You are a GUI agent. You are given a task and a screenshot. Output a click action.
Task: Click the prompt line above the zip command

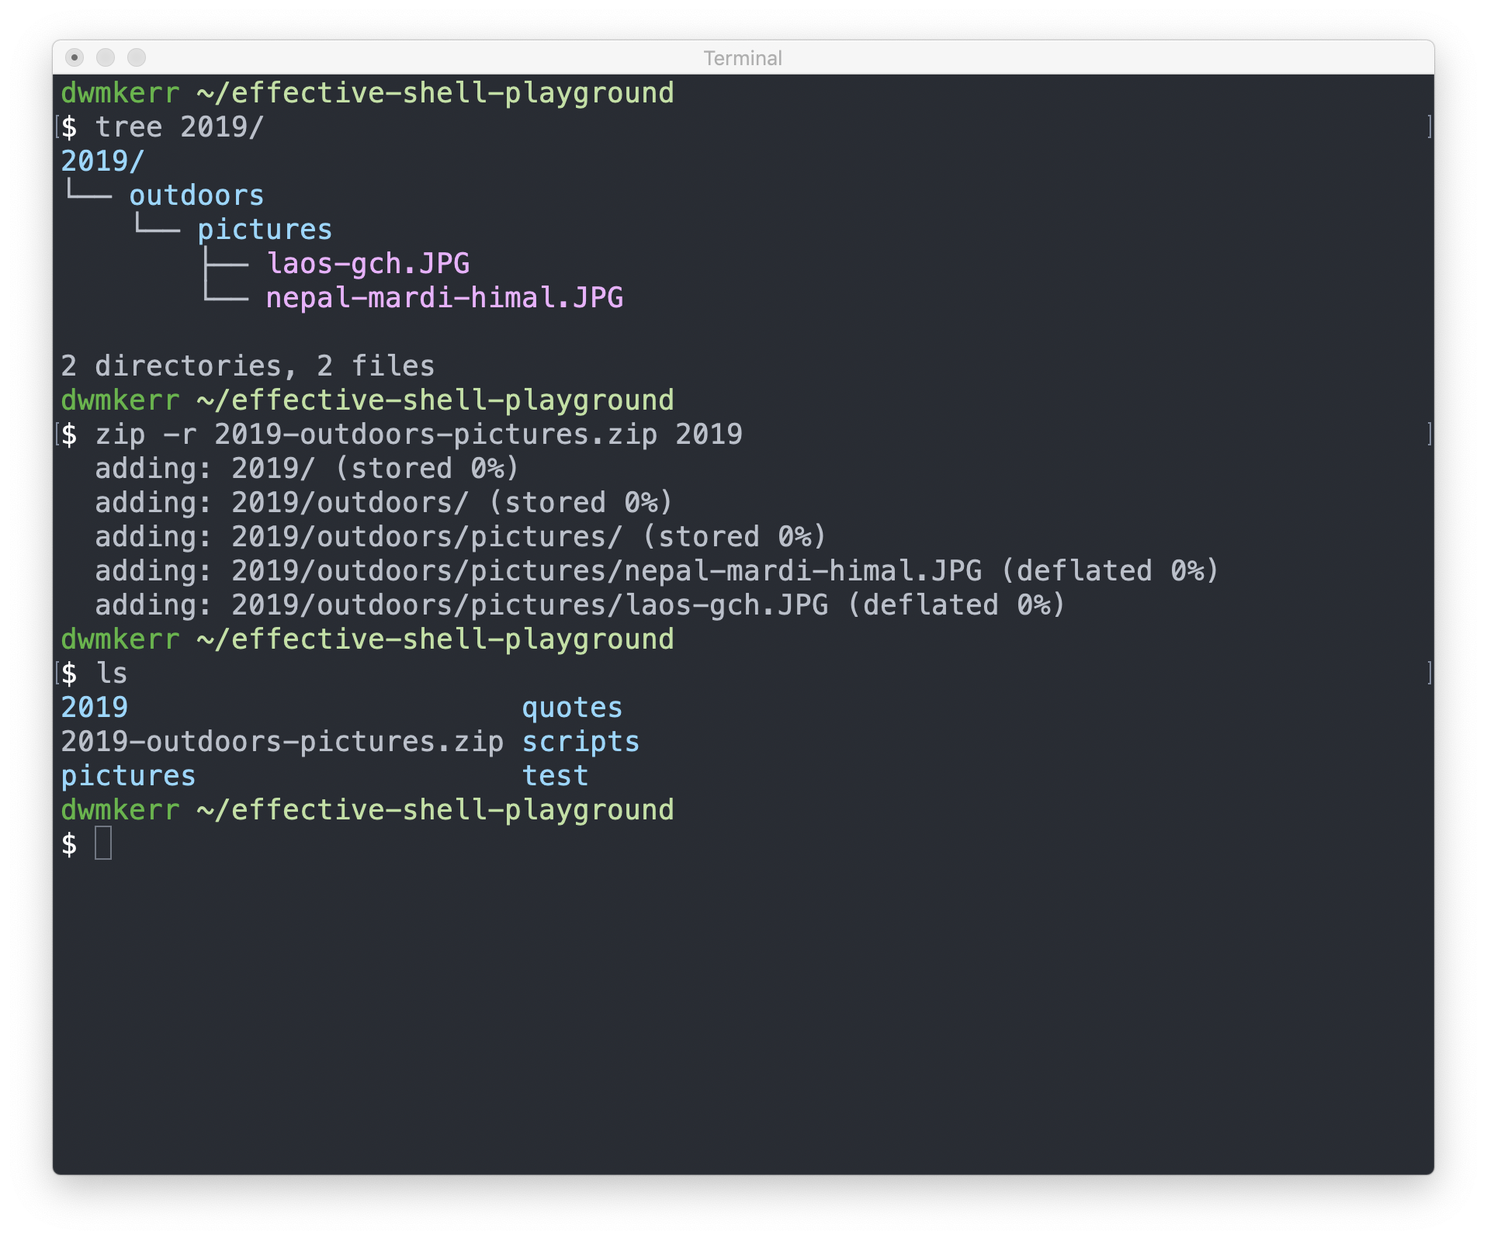coord(368,400)
